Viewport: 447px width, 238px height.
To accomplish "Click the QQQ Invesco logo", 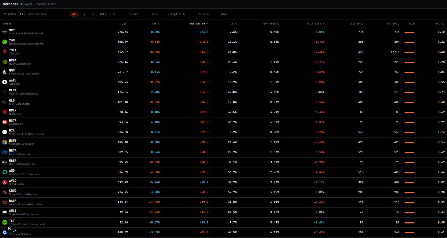I will pos(5,72).
